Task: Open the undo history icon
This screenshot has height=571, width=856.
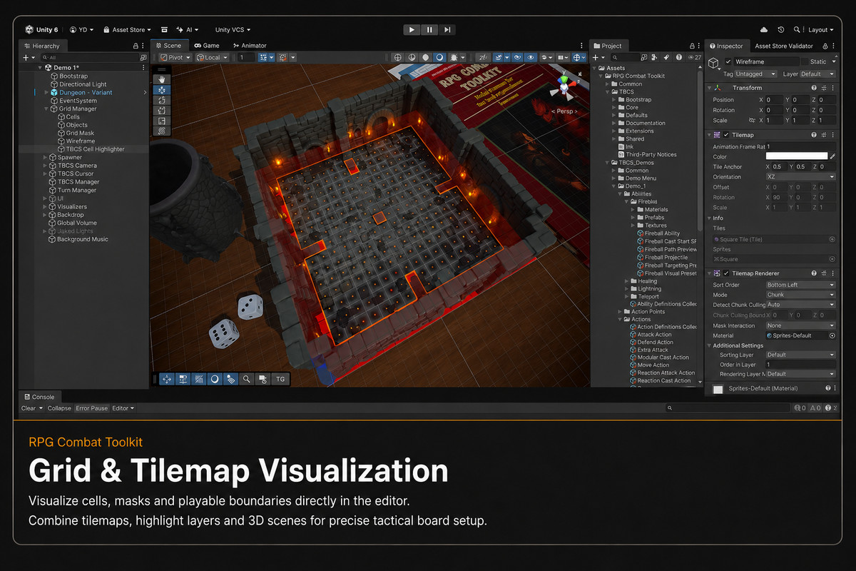Action: click(781, 29)
